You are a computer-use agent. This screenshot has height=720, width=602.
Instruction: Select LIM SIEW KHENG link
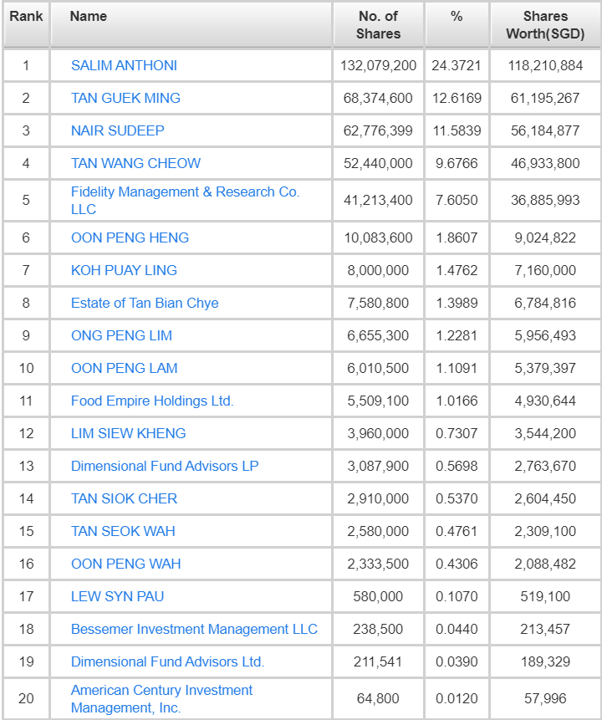click(x=128, y=433)
